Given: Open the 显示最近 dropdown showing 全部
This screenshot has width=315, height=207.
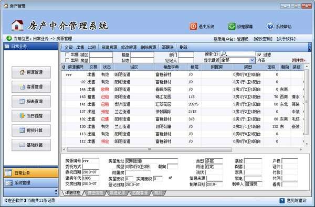Looking at the screenshot, I should tap(252, 60).
